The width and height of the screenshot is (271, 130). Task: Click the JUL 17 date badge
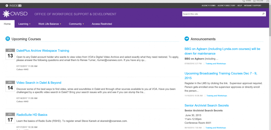10,118
